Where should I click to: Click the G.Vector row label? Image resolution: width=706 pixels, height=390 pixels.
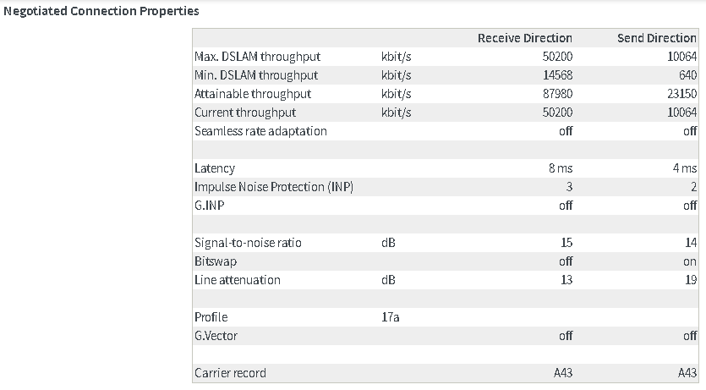pos(216,336)
